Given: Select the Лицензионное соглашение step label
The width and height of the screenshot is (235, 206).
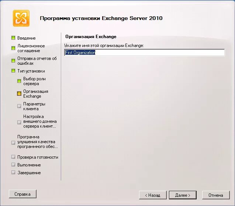Looking at the screenshot, I should coord(31,48).
